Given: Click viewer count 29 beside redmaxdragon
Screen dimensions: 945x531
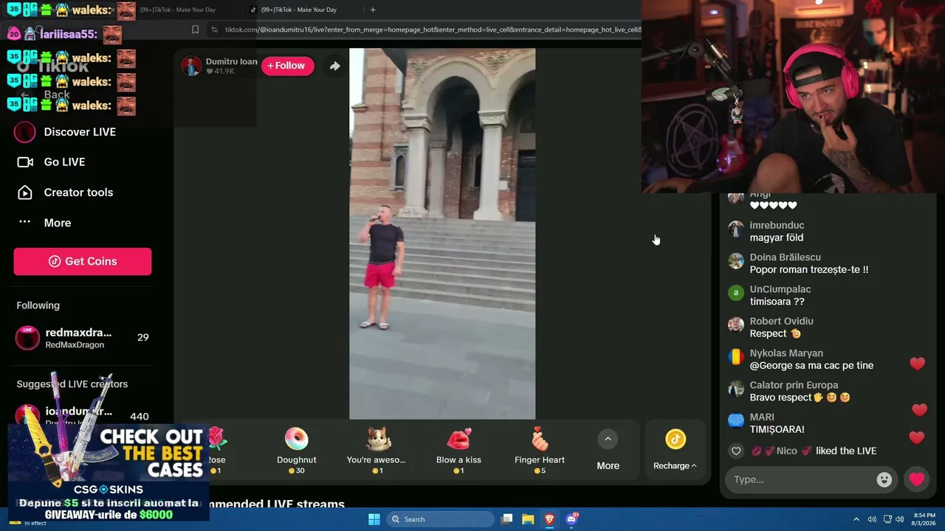Looking at the screenshot, I should coord(143,337).
